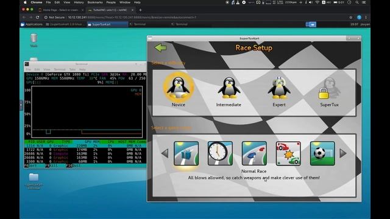Open Chrome View menu
This screenshot has width=390, height=219.
point(66,2)
